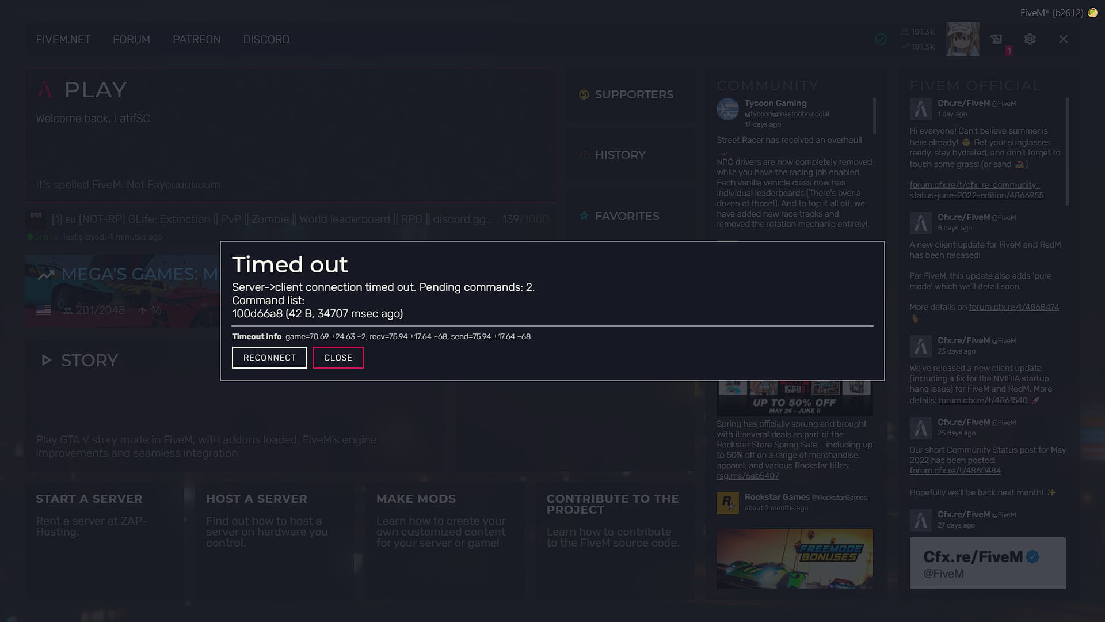Open the FAVORITES star list
Viewport: 1105px width, 622px height.
tap(626, 216)
